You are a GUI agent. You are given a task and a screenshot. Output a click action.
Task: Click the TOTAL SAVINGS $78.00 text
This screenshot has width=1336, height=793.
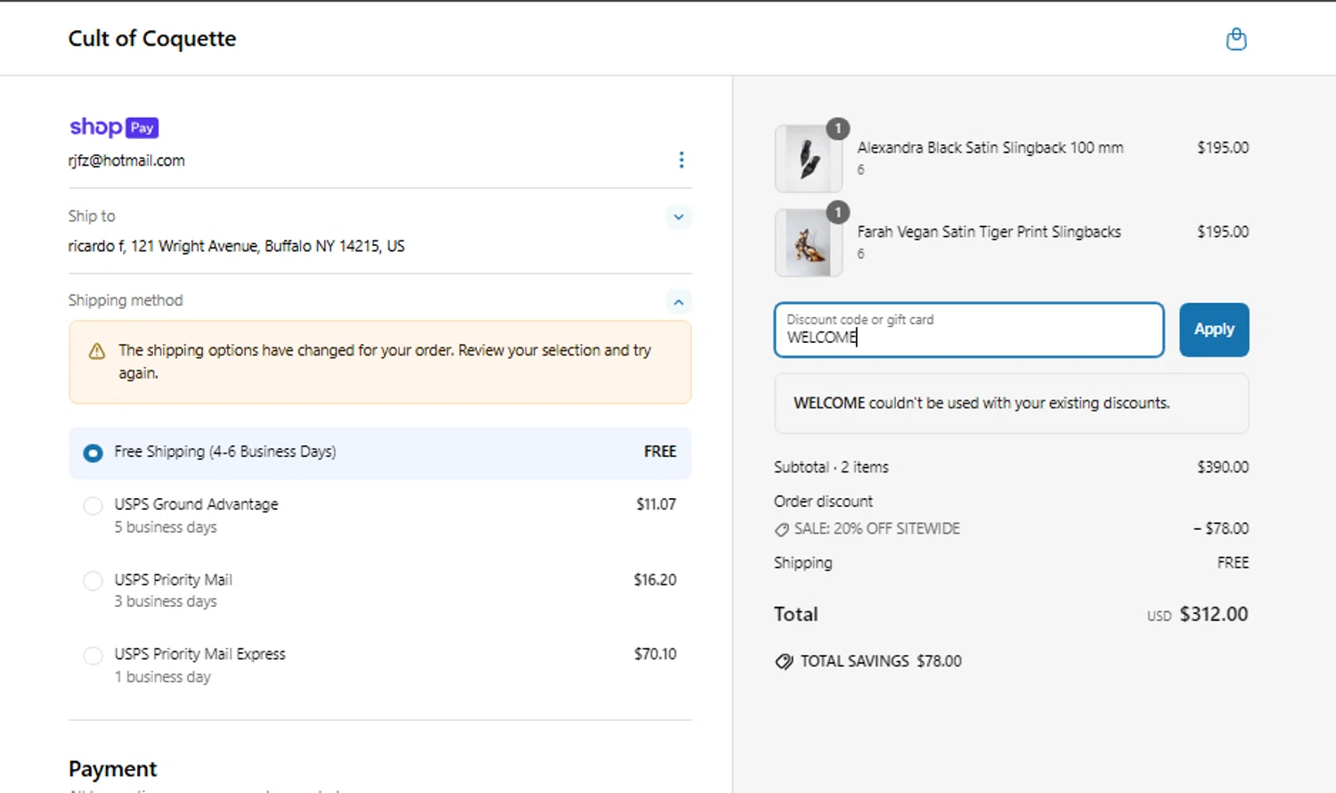881,661
